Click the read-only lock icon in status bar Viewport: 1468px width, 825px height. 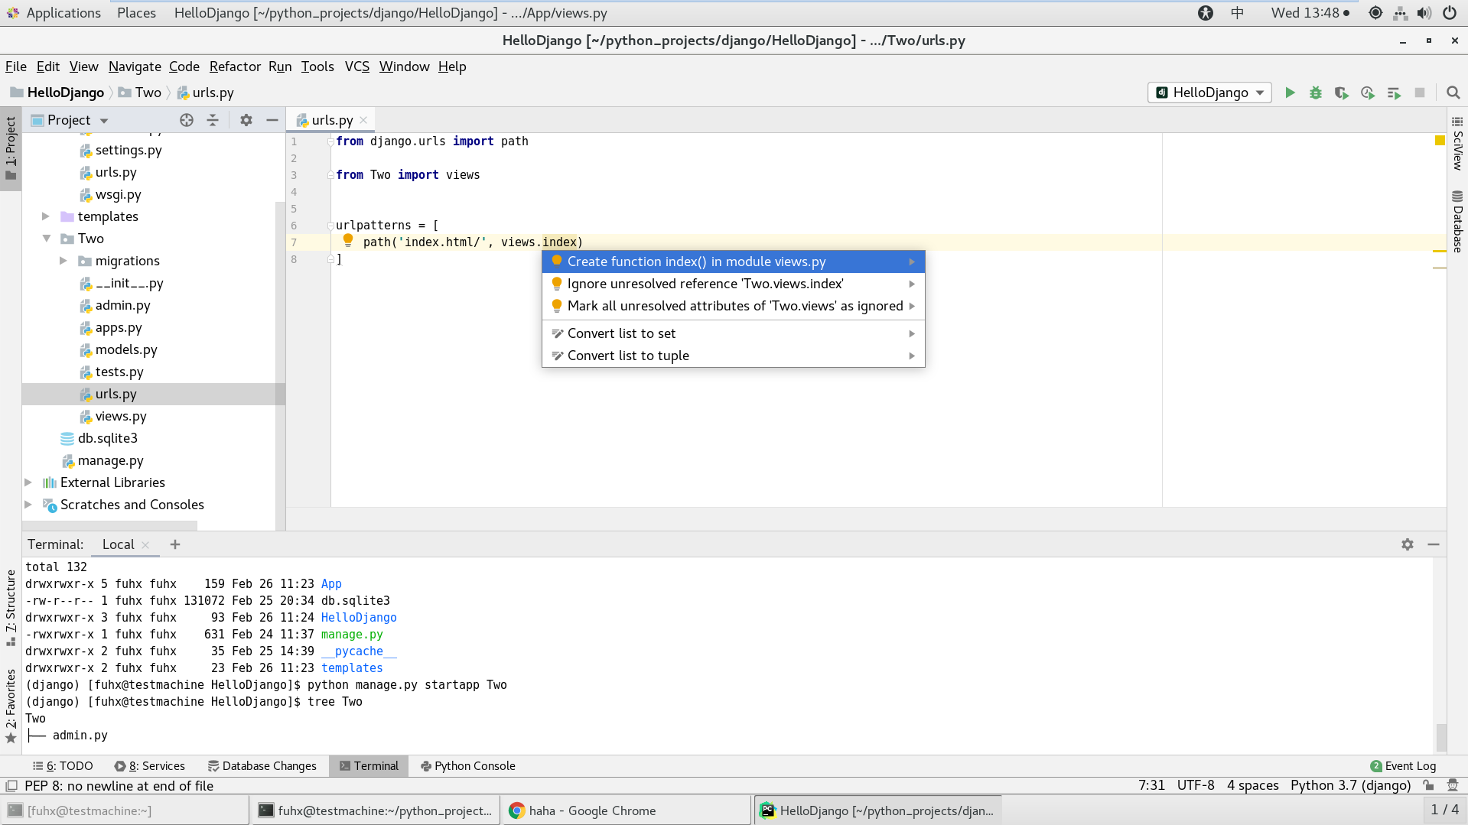click(1428, 786)
